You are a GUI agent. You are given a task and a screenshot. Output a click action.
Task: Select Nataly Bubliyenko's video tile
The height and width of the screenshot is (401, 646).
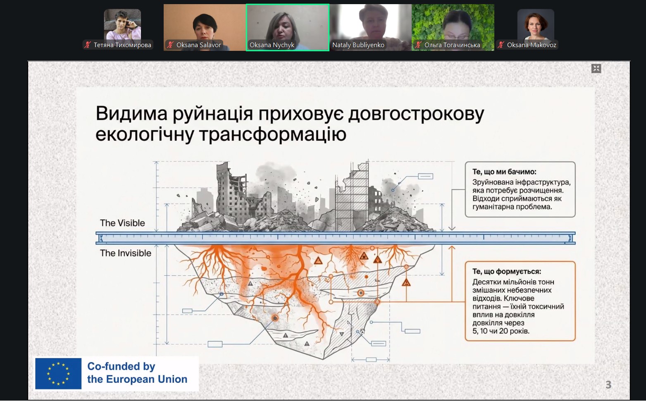[371, 28]
